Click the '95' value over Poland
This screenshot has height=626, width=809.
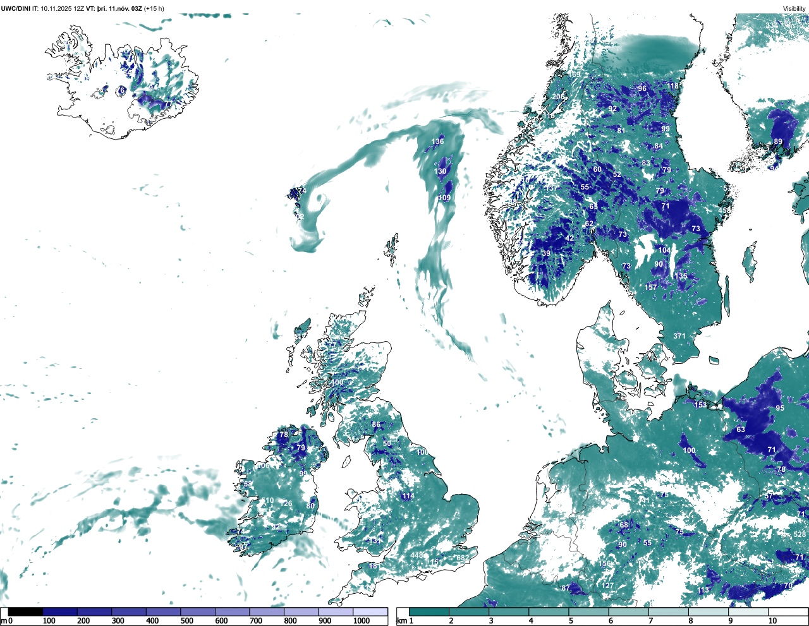click(x=780, y=408)
